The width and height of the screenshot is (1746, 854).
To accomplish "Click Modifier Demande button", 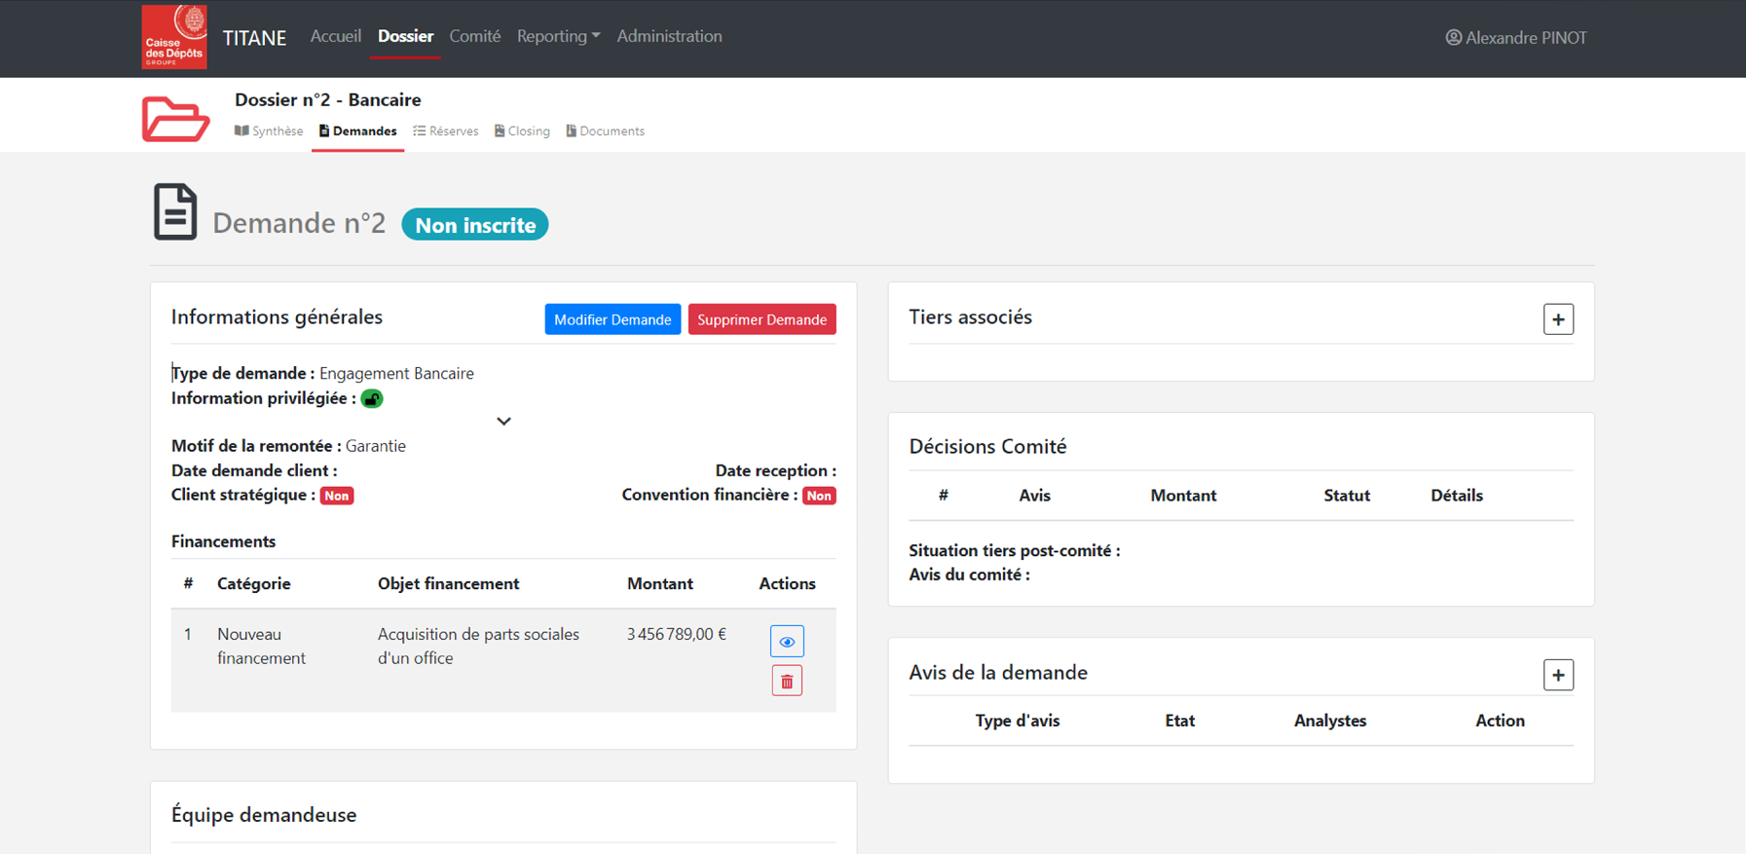I will pyautogui.click(x=613, y=319).
